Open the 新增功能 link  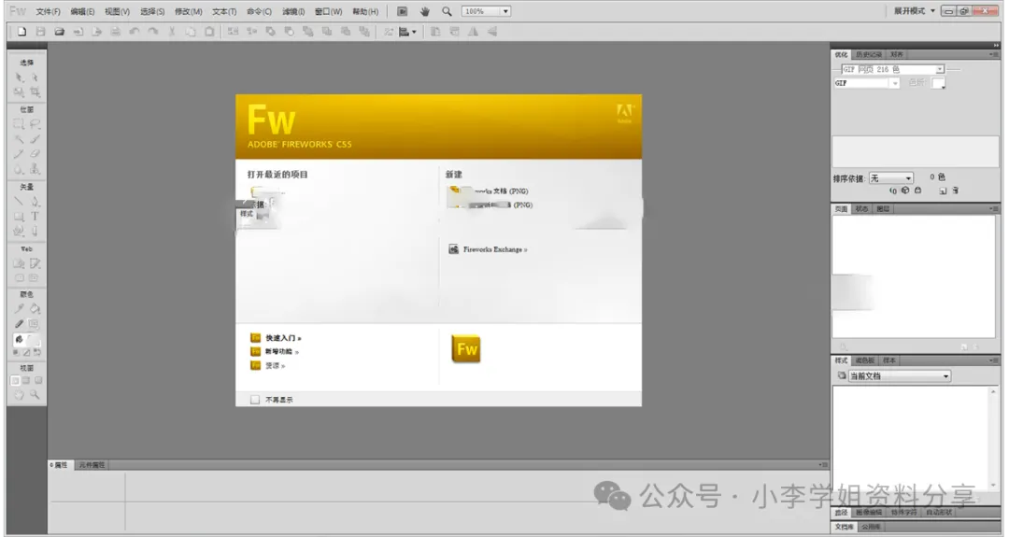point(282,352)
